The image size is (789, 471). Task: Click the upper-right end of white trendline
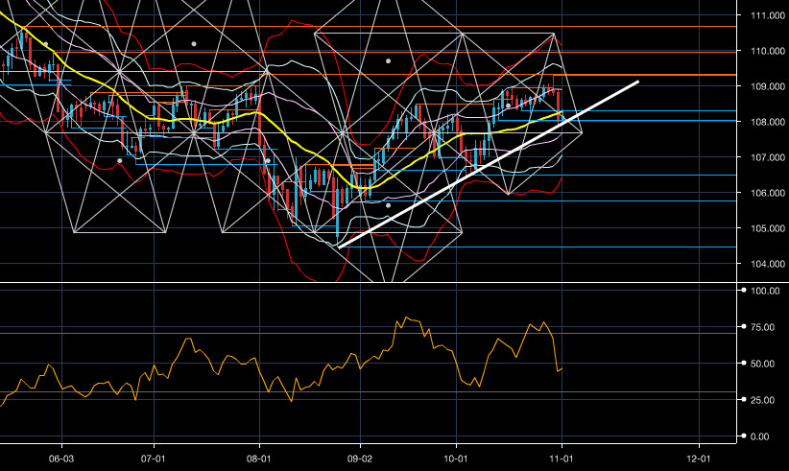tap(638, 82)
